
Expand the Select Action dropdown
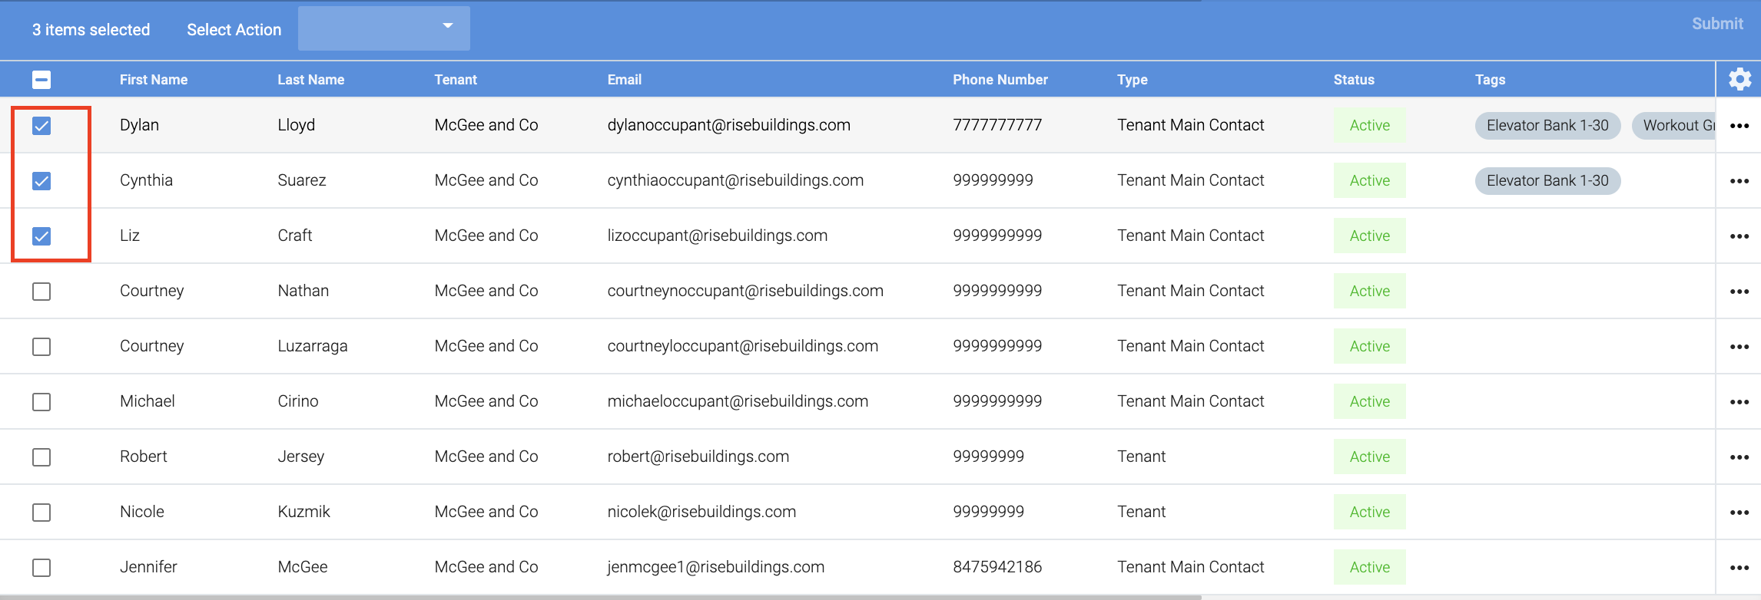[383, 28]
